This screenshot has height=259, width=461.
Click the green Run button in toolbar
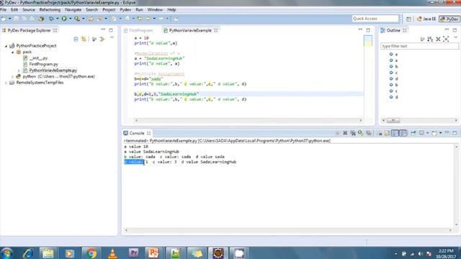point(64,19)
